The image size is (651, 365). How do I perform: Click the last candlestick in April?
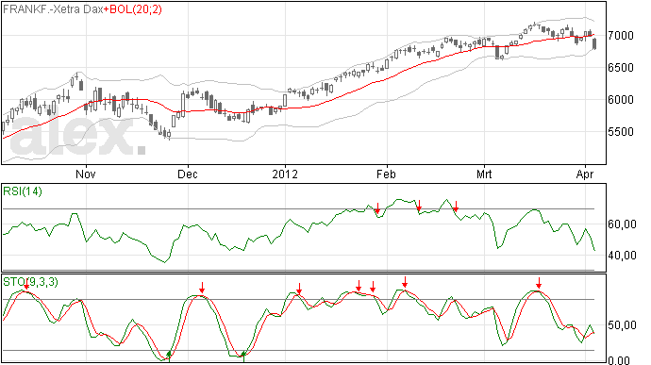click(595, 43)
